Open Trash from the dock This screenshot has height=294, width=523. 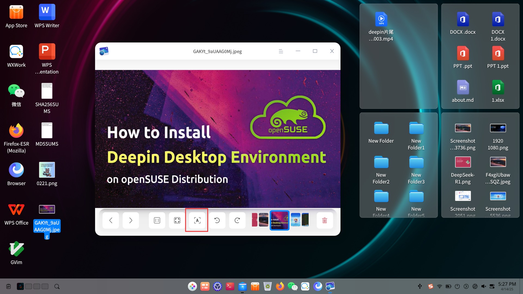[x=267, y=286]
